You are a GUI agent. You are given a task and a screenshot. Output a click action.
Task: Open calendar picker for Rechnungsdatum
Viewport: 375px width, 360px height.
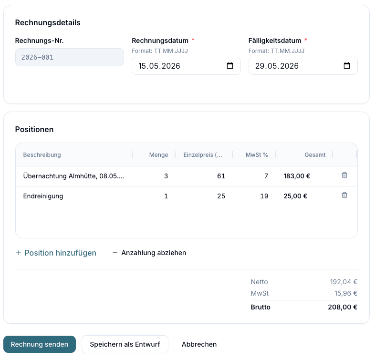[x=230, y=65]
